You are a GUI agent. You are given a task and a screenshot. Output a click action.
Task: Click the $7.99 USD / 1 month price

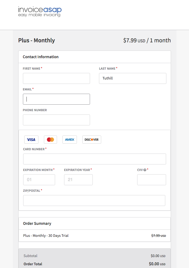coord(147,40)
